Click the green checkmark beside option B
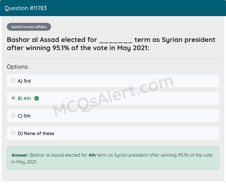The image size is (226, 190). [36, 98]
